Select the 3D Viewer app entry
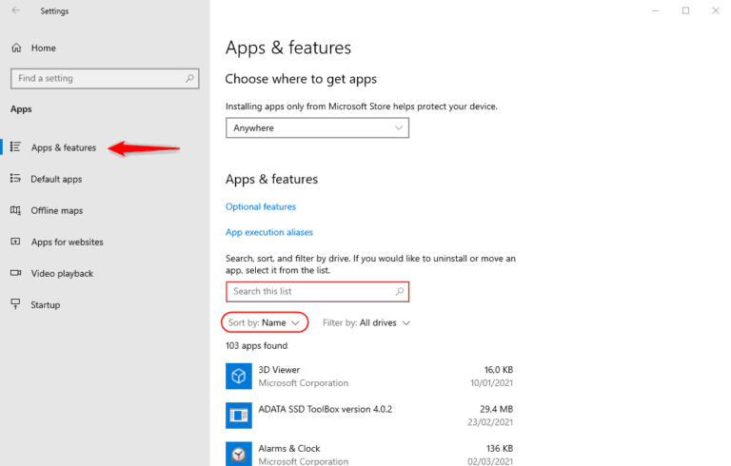This screenshot has height=466, width=731. pyautogui.click(x=369, y=376)
